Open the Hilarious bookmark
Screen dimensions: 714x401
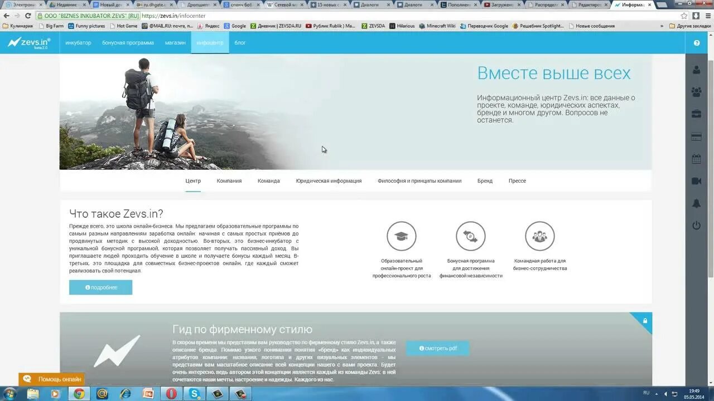[x=402, y=26]
